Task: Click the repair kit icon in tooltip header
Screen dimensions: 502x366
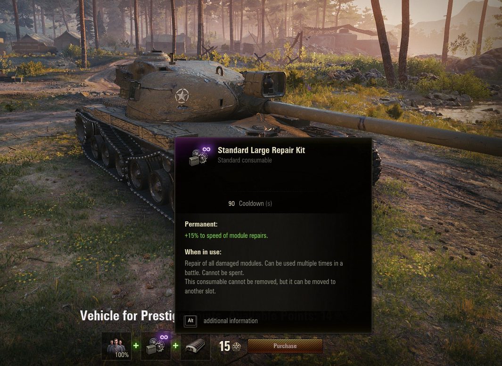Action: tap(199, 156)
